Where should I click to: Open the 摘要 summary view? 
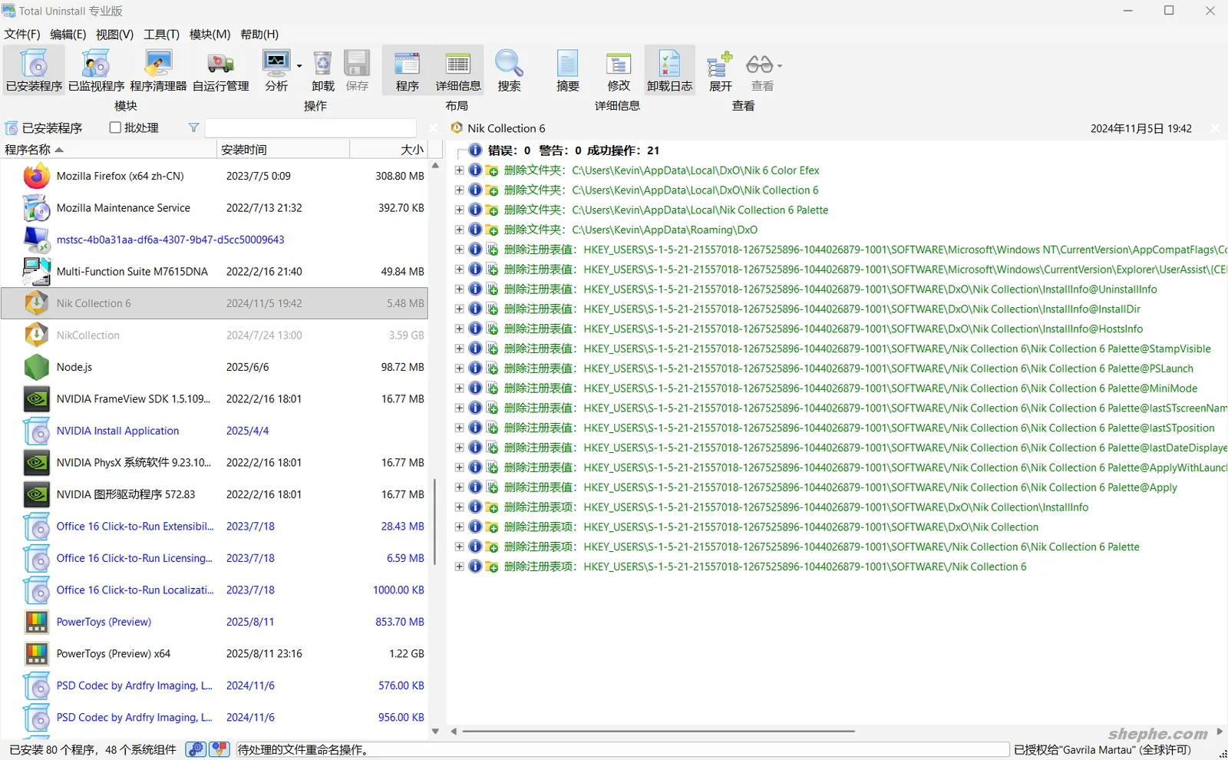pos(567,71)
